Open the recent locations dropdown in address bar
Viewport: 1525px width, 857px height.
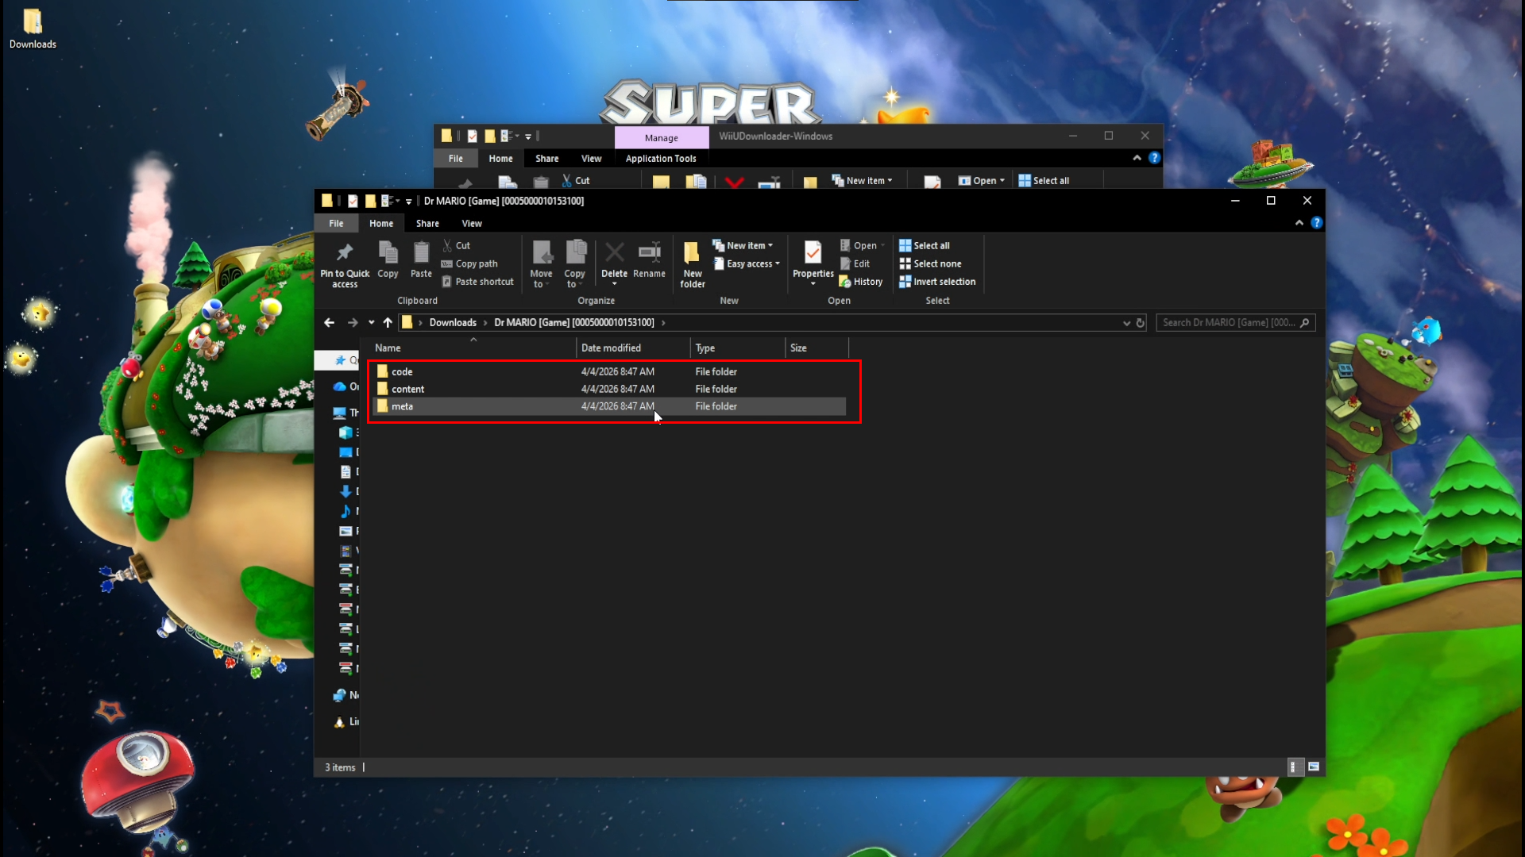coord(371,322)
